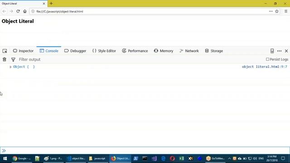290x163 pixels.
Task: Focus the Filter output field
Action: click(x=140, y=59)
